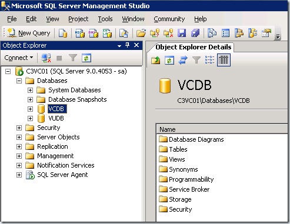The height and width of the screenshot is (224, 290).
Task: Click the Synchronize arrows icon in Details
Action: pyautogui.click(x=183, y=60)
